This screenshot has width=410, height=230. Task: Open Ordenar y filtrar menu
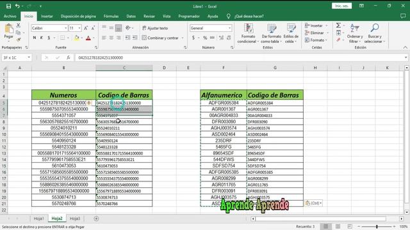pyautogui.click(x=355, y=33)
